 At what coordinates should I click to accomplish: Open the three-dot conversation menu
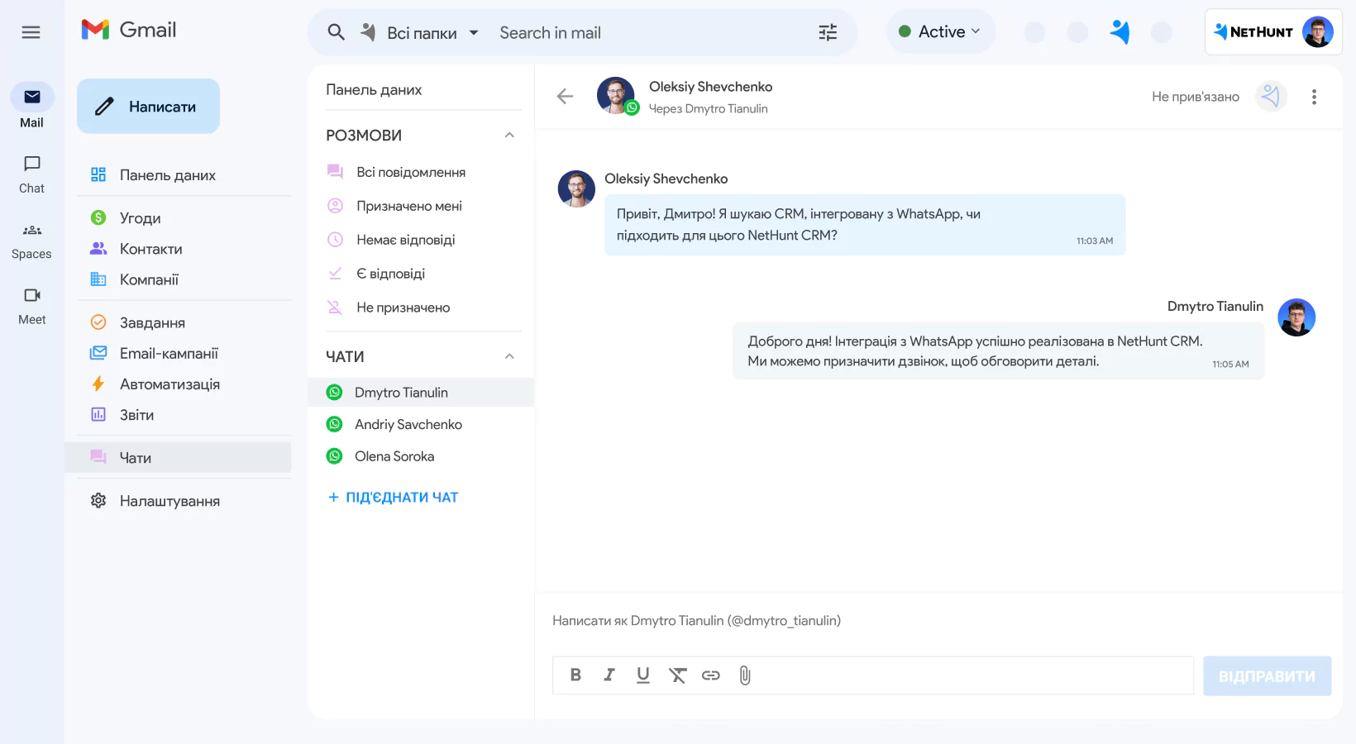pos(1314,97)
